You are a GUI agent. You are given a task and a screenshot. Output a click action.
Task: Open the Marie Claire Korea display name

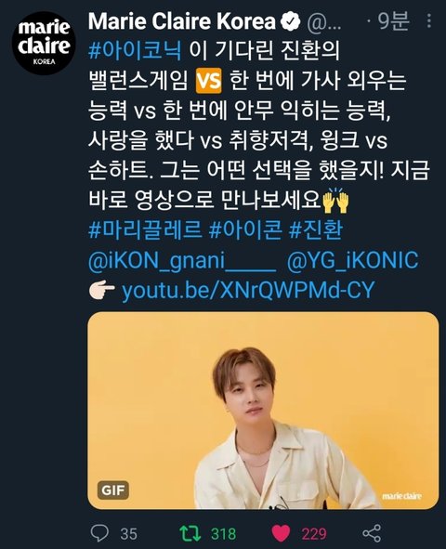tap(182, 21)
